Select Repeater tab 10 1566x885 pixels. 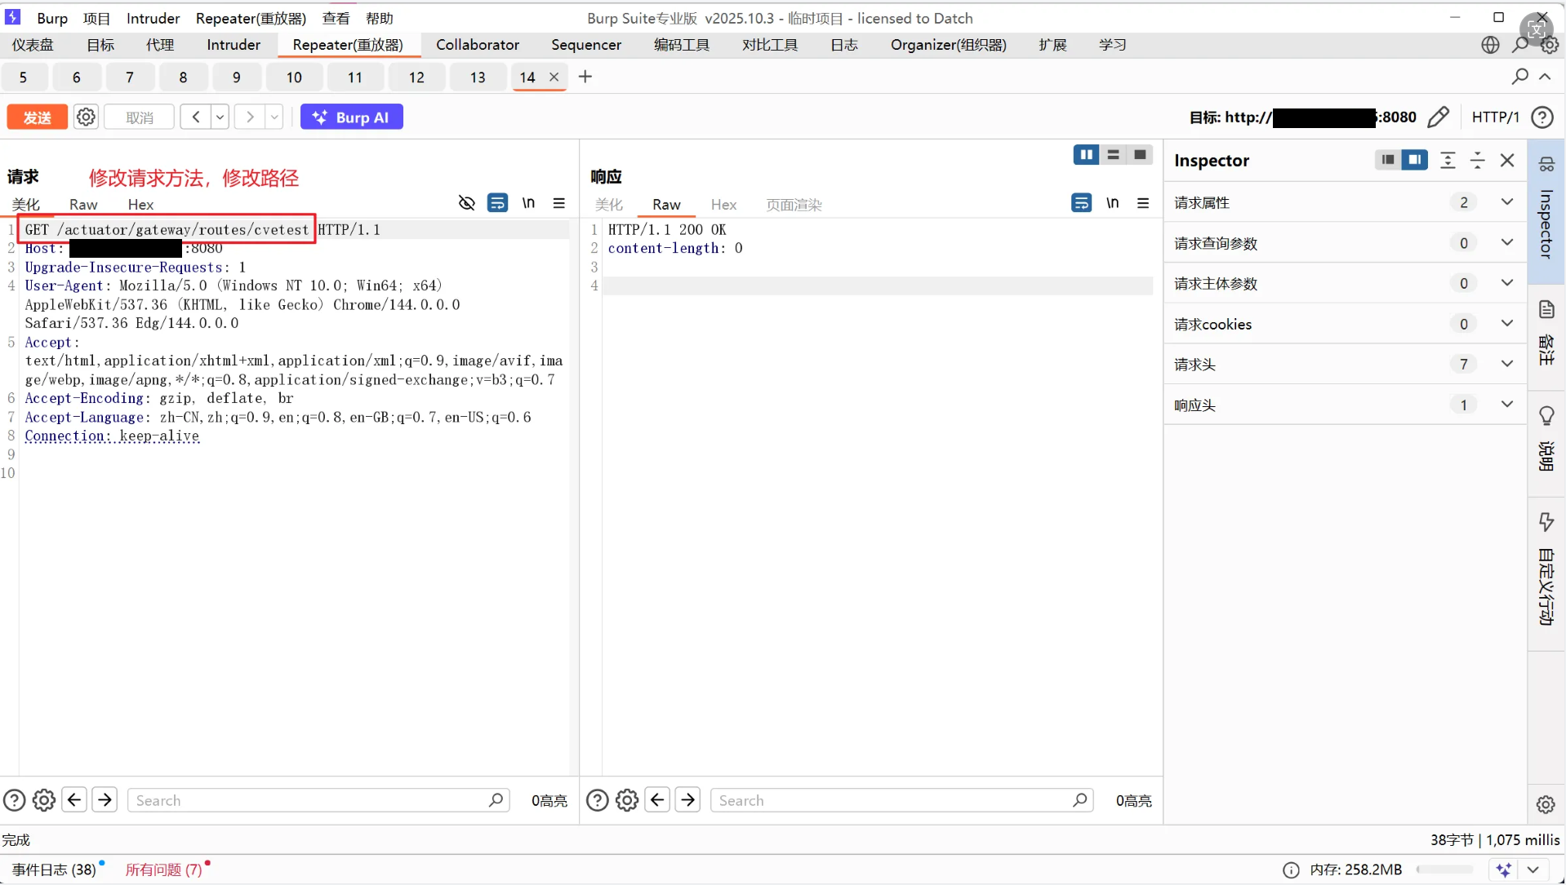[x=294, y=77]
